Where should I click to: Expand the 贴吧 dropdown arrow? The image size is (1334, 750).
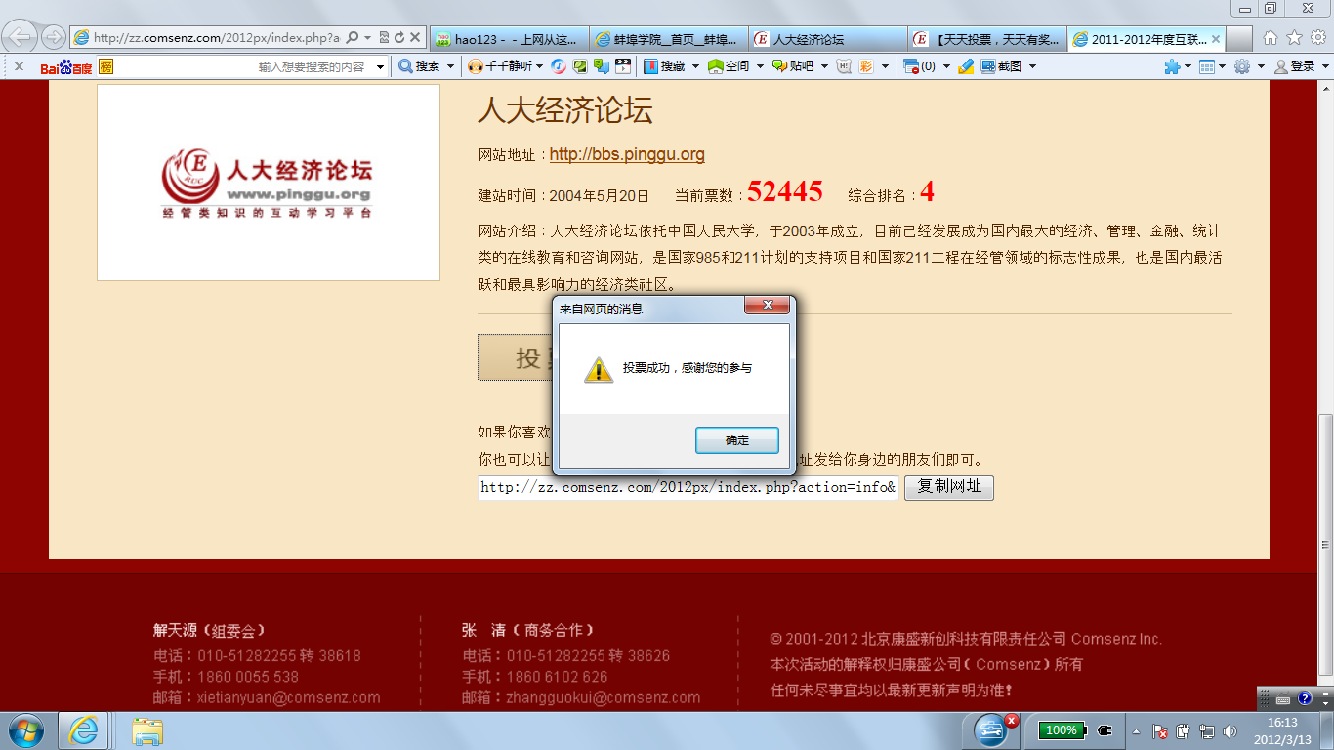[x=823, y=67]
